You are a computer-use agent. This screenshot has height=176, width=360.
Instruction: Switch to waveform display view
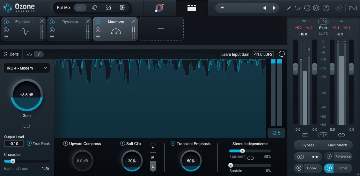(x=29, y=54)
